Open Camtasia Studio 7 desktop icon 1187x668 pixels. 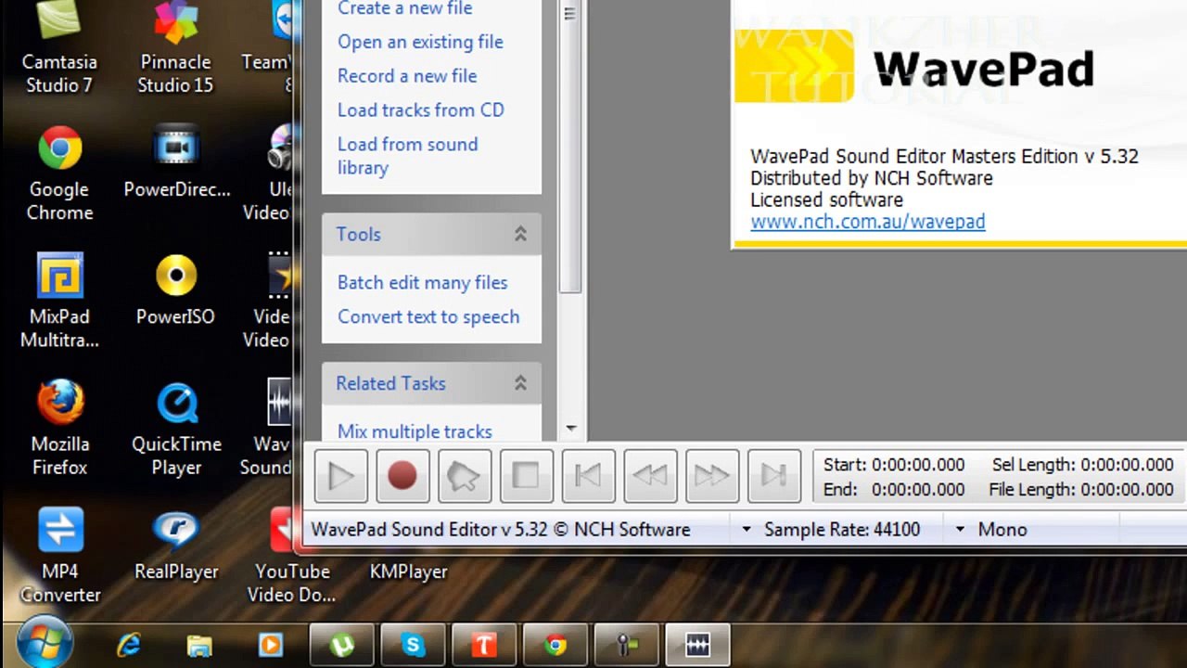pos(59,48)
